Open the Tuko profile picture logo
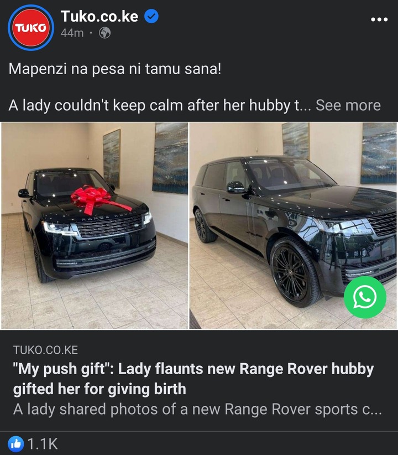Viewport: 398px width, 455px height. (x=31, y=28)
